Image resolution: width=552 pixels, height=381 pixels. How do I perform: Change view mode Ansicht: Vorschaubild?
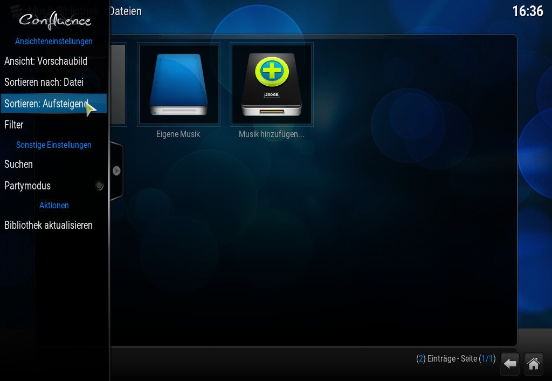click(53, 61)
